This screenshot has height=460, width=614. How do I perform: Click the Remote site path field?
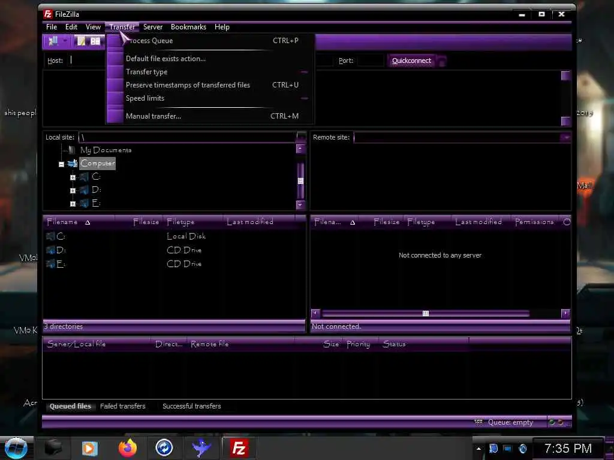point(457,137)
